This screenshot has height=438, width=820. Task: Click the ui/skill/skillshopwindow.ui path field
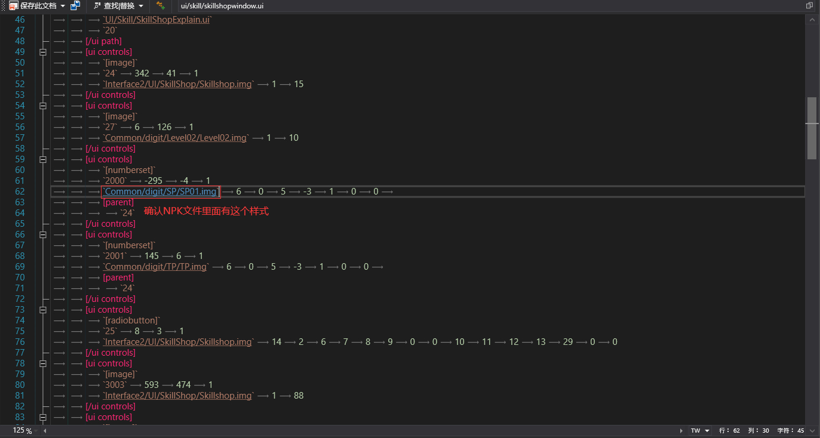tap(222, 6)
